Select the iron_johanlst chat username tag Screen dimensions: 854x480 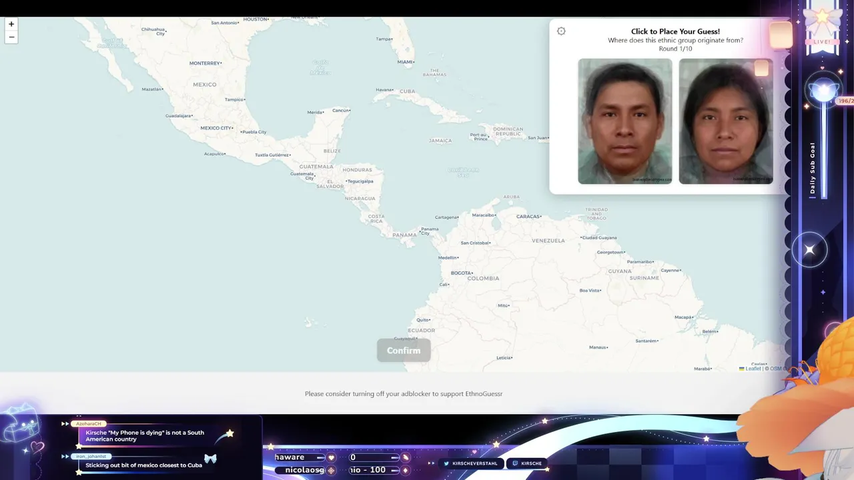coord(91,457)
